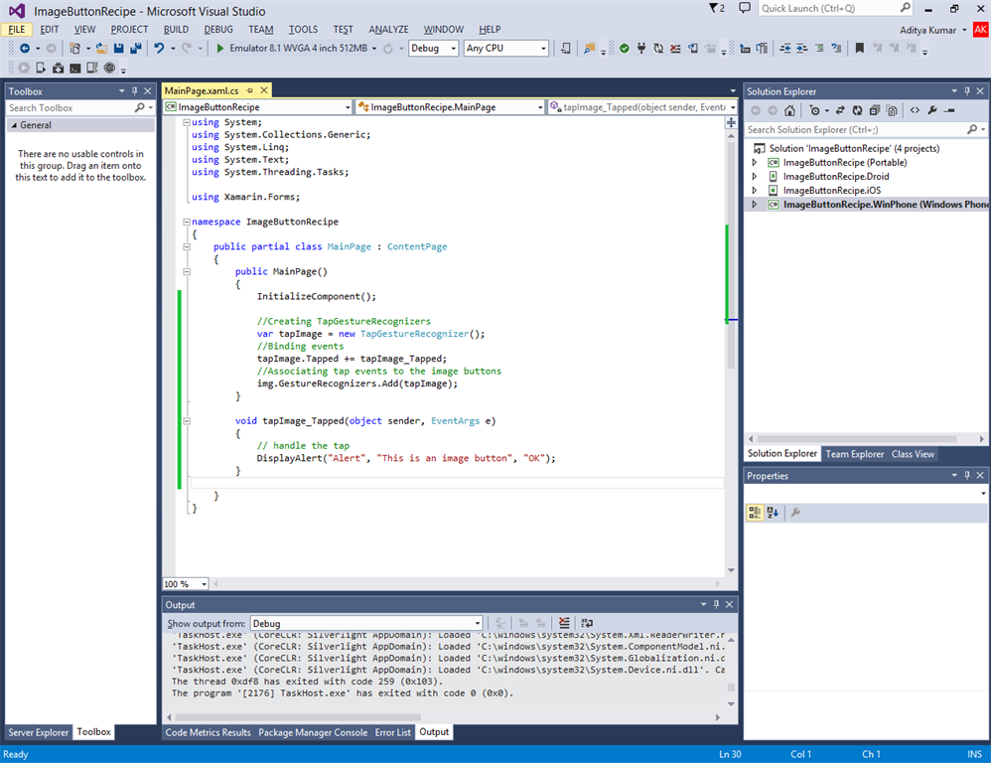Click the Save All toolbar icon
The width and height of the screenshot is (991, 763).
coord(134,49)
